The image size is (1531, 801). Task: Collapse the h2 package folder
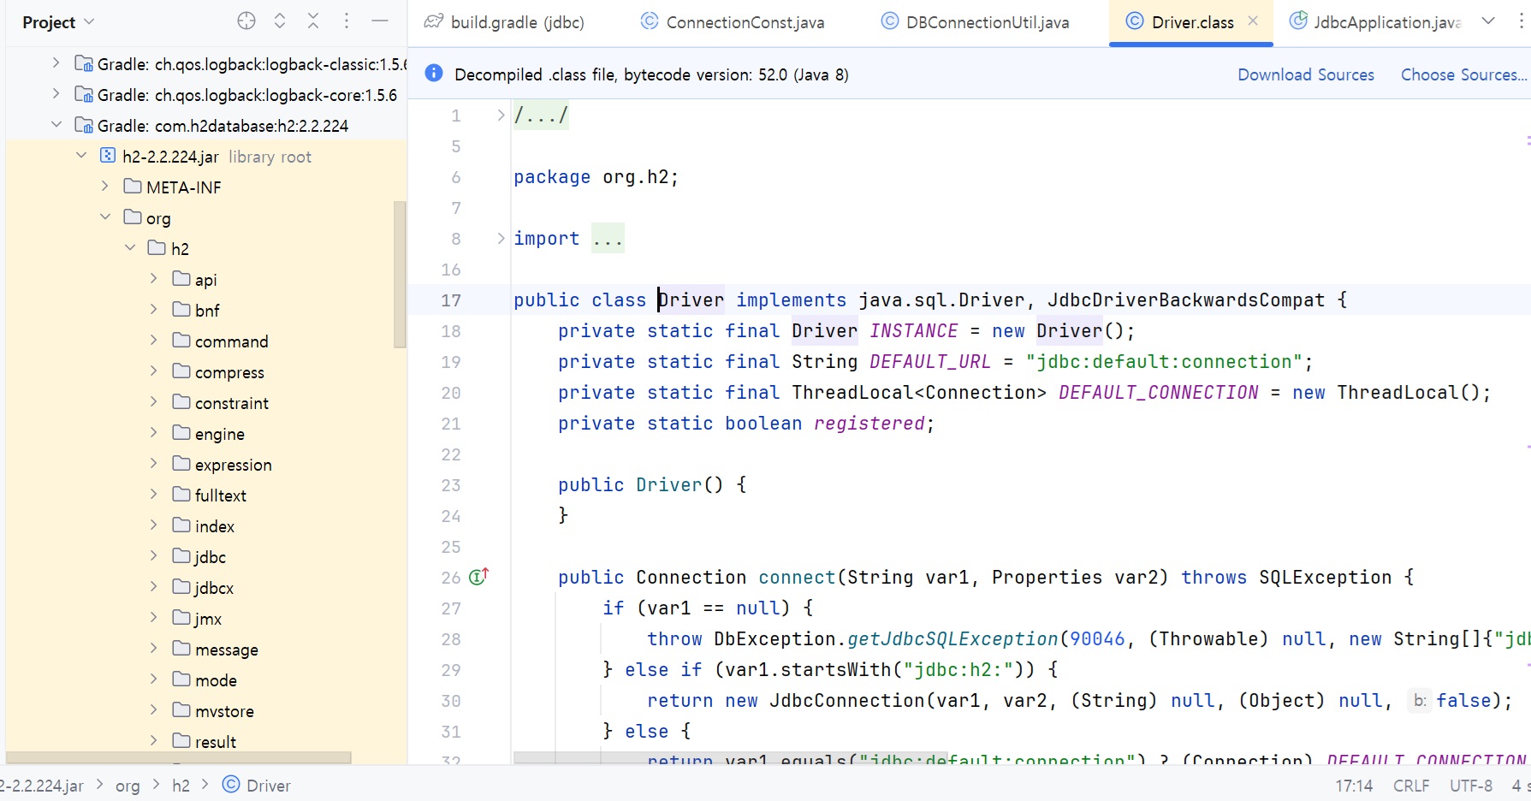(130, 248)
